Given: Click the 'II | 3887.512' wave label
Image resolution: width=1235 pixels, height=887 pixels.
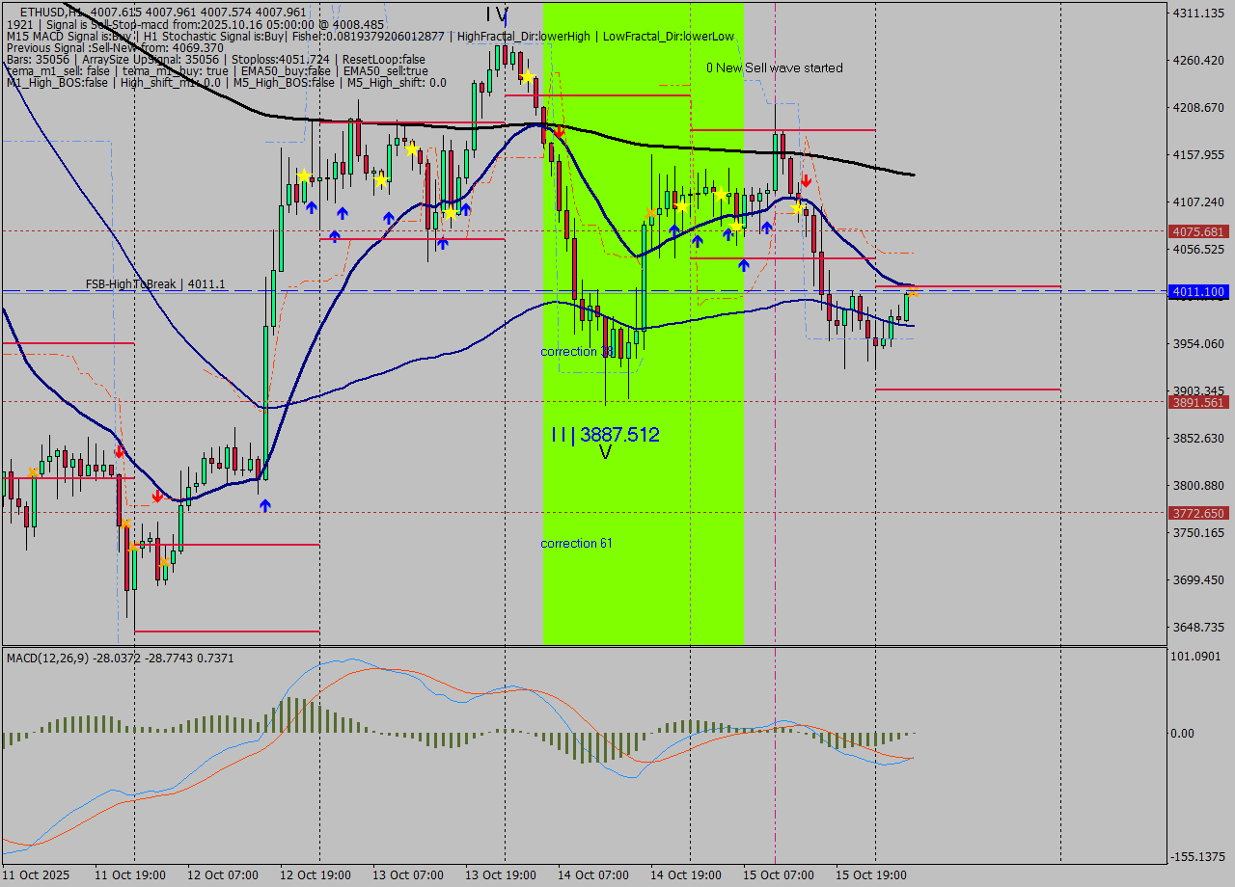Looking at the screenshot, I should point(605,435).
